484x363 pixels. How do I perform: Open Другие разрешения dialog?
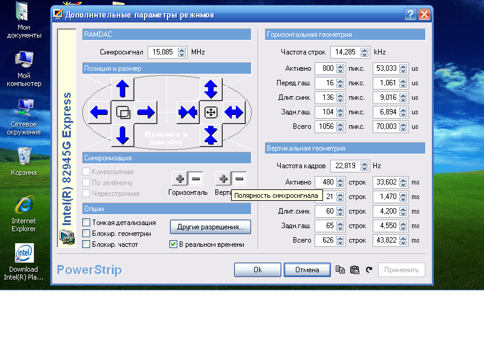[210, 227]
